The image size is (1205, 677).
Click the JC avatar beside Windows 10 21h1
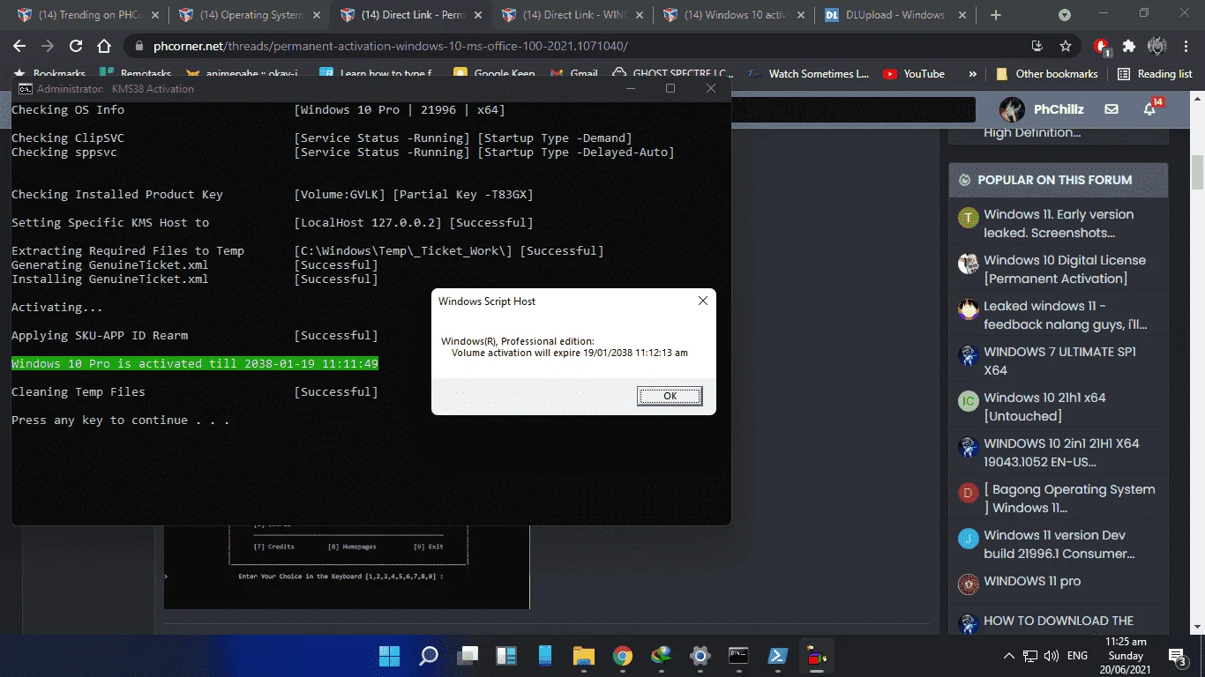tap(969, 401)
